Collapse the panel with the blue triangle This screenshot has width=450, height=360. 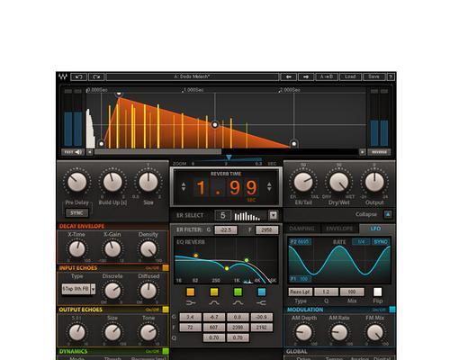388,214
